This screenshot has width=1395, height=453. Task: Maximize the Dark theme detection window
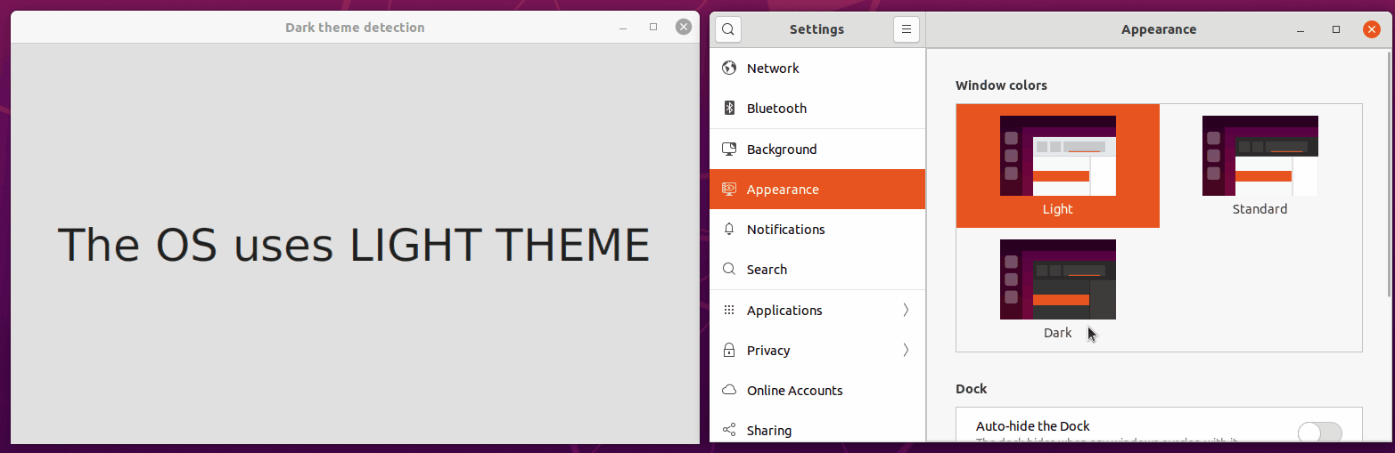tap(653, 28)
